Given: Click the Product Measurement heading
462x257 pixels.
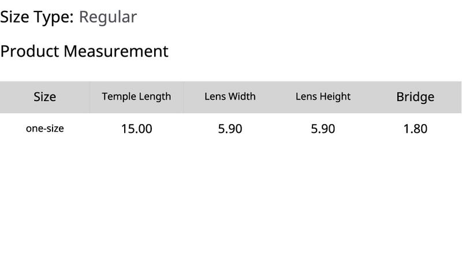Looking at the screenshot, I should tap(84, 51).
